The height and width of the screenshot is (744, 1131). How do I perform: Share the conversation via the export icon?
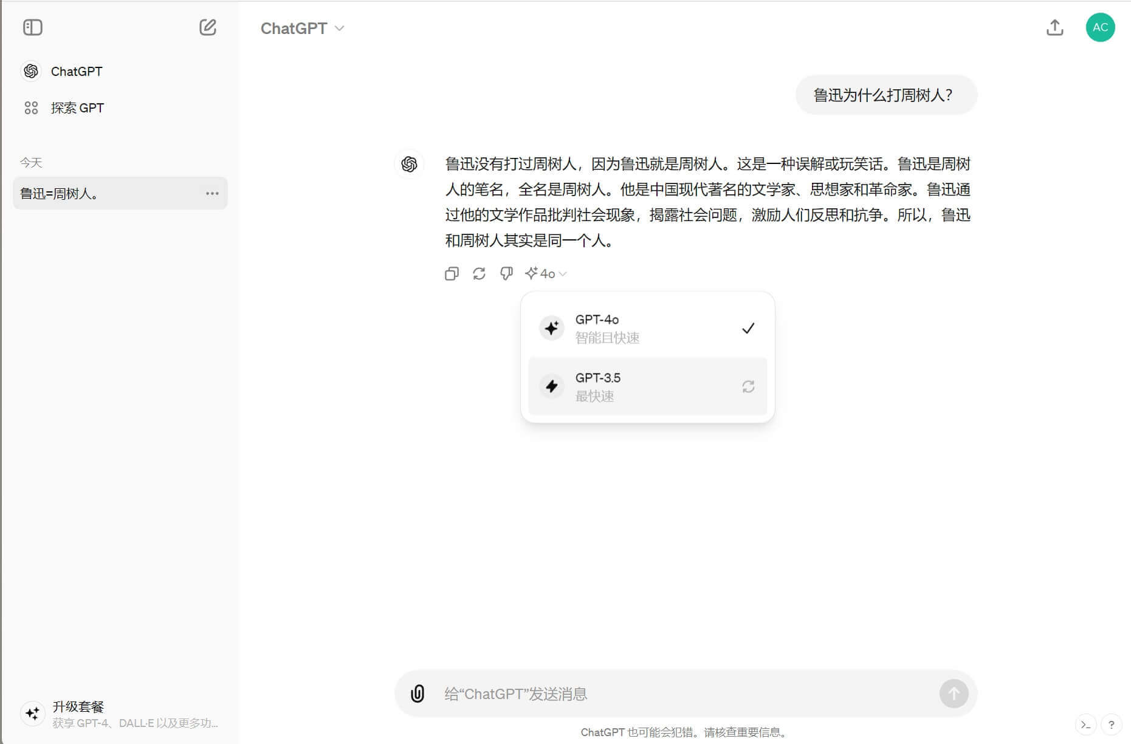1056,27
